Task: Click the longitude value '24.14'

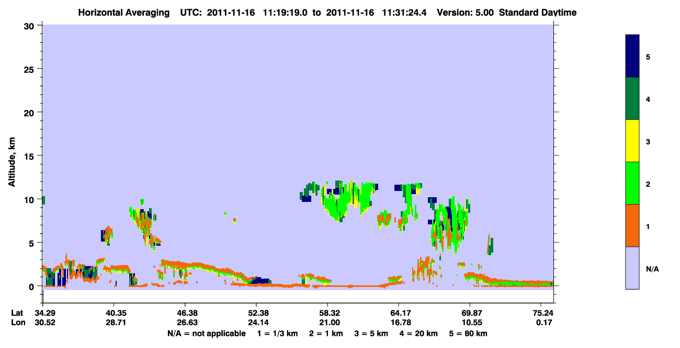Action: pyautogui.click(x=256, y=322)
